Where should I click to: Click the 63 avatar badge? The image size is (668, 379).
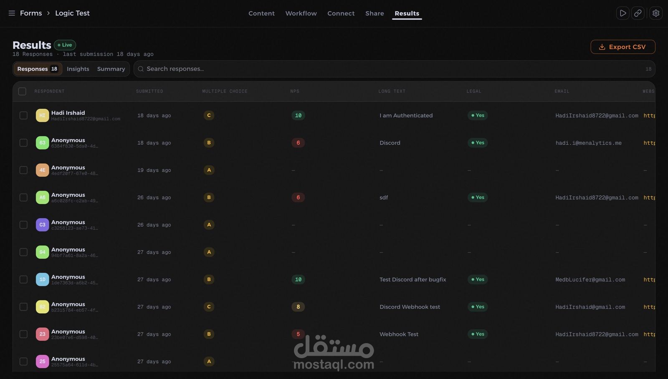coord(42,143)
